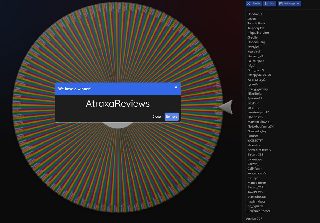Screen dimensions: 320x223
Task: Click Remove to remove the winner
Action: 171,117
